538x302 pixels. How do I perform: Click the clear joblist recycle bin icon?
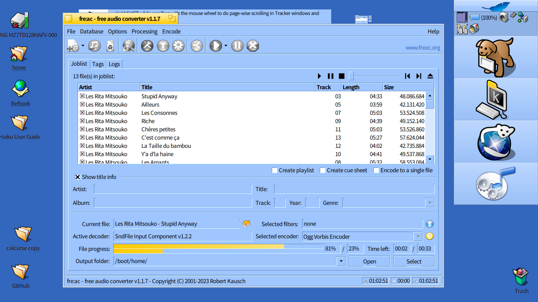pyautogui.click(x=110, y=46)
